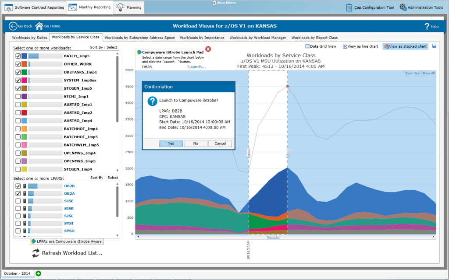The width and height of the screenshot is (449, 280).
Task: Click the green add month plus icon
Action: click(x=39, y=273)
